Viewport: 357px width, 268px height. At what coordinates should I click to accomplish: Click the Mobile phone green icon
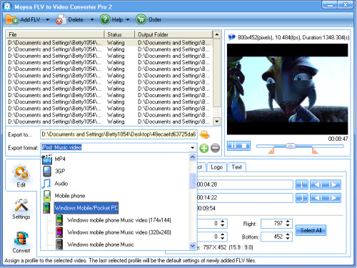click(x=47, y=196)
